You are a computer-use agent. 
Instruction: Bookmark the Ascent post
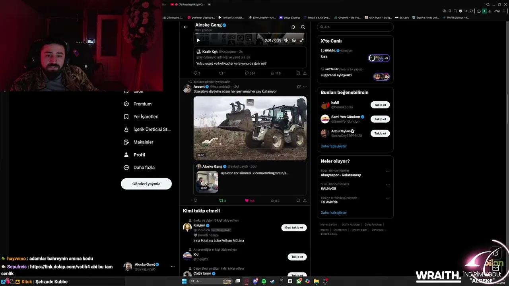[298, 201]
